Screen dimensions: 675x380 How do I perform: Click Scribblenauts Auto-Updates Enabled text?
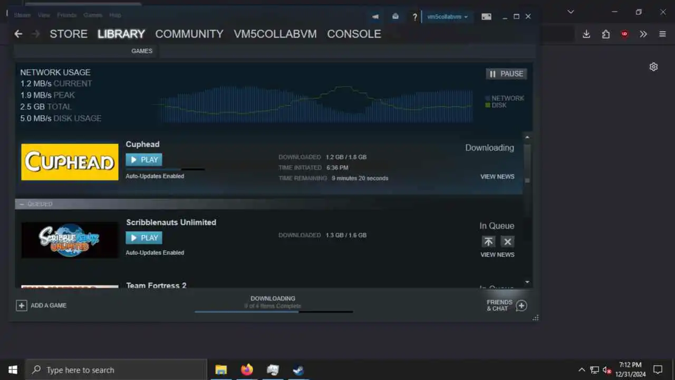[x=155, y=253]
